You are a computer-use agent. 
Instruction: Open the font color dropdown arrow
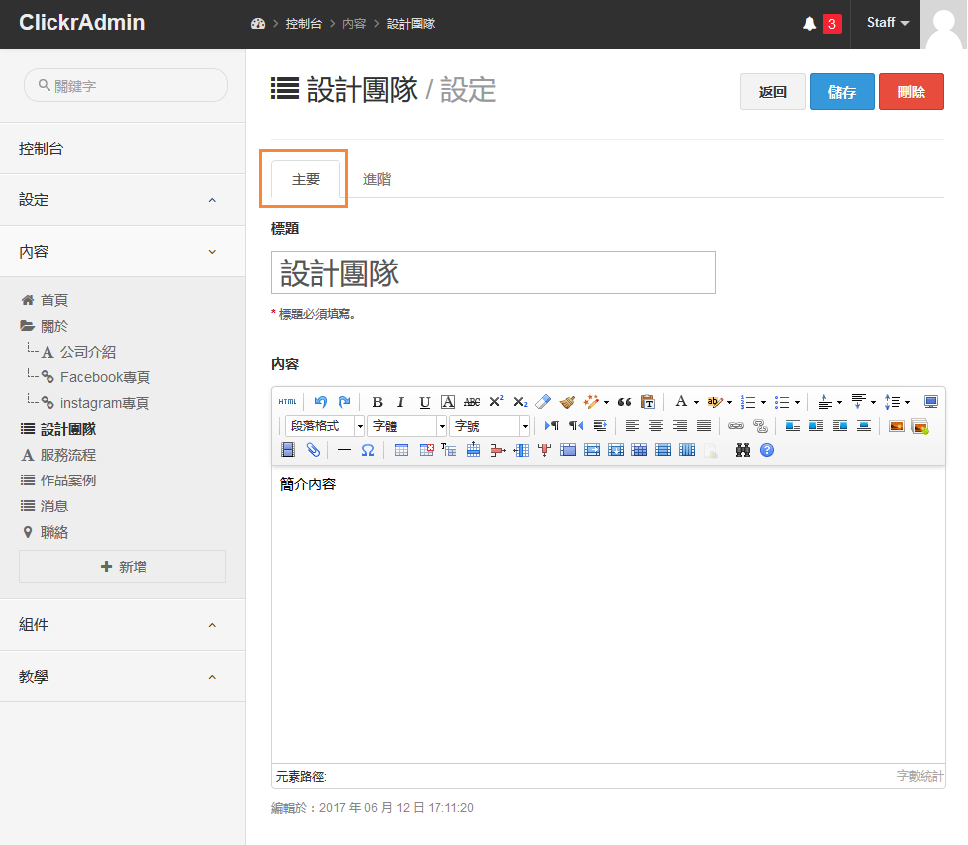coord(697,403)
